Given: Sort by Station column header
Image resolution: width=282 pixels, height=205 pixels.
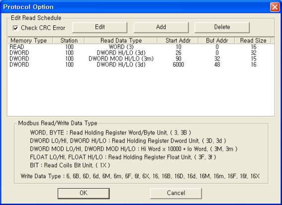Looking at the screenshot, I should point(69,41).
